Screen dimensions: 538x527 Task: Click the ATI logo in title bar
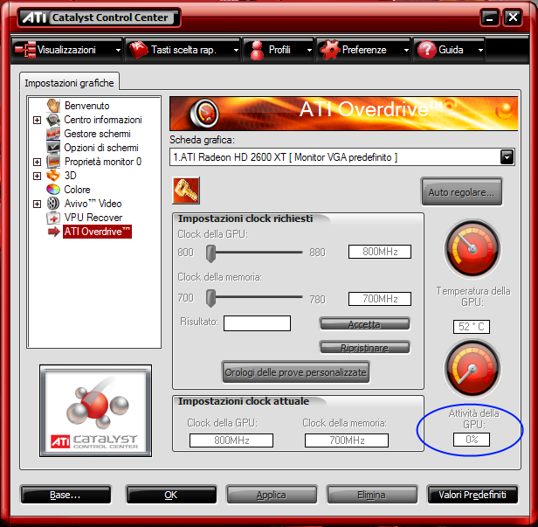pyautogui.click(x=34, y=17)
